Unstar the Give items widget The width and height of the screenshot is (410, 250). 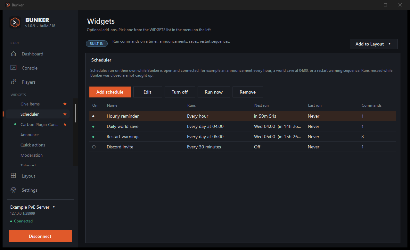tap(65, 104)
